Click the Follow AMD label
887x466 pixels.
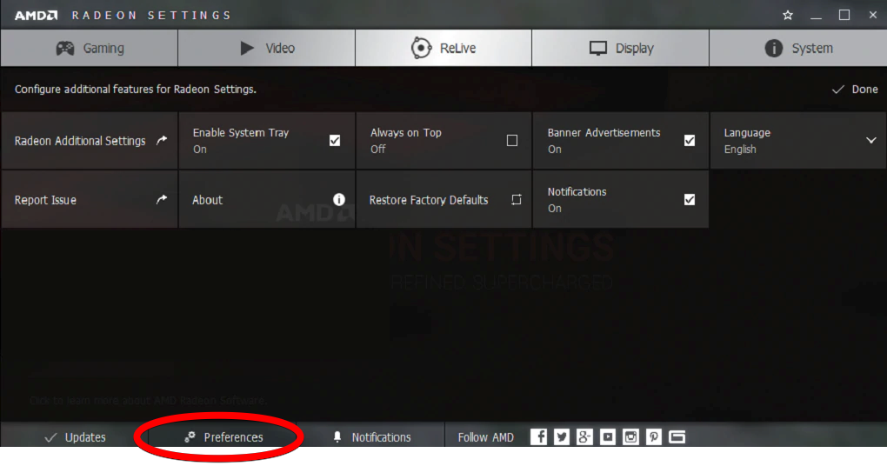(x=485, y=437)
